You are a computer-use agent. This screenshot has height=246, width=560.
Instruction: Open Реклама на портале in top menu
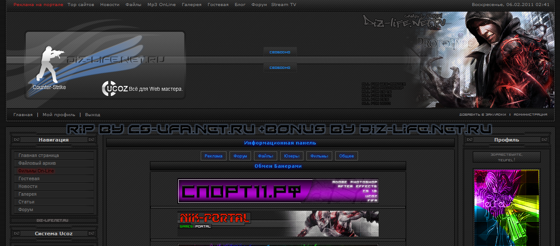pyautogui.click(x=38, y=5)
